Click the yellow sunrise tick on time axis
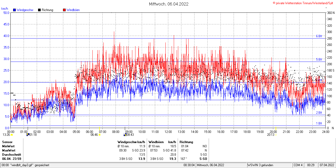The height and width of the screenshot is (168, 336). pos(99,128)
